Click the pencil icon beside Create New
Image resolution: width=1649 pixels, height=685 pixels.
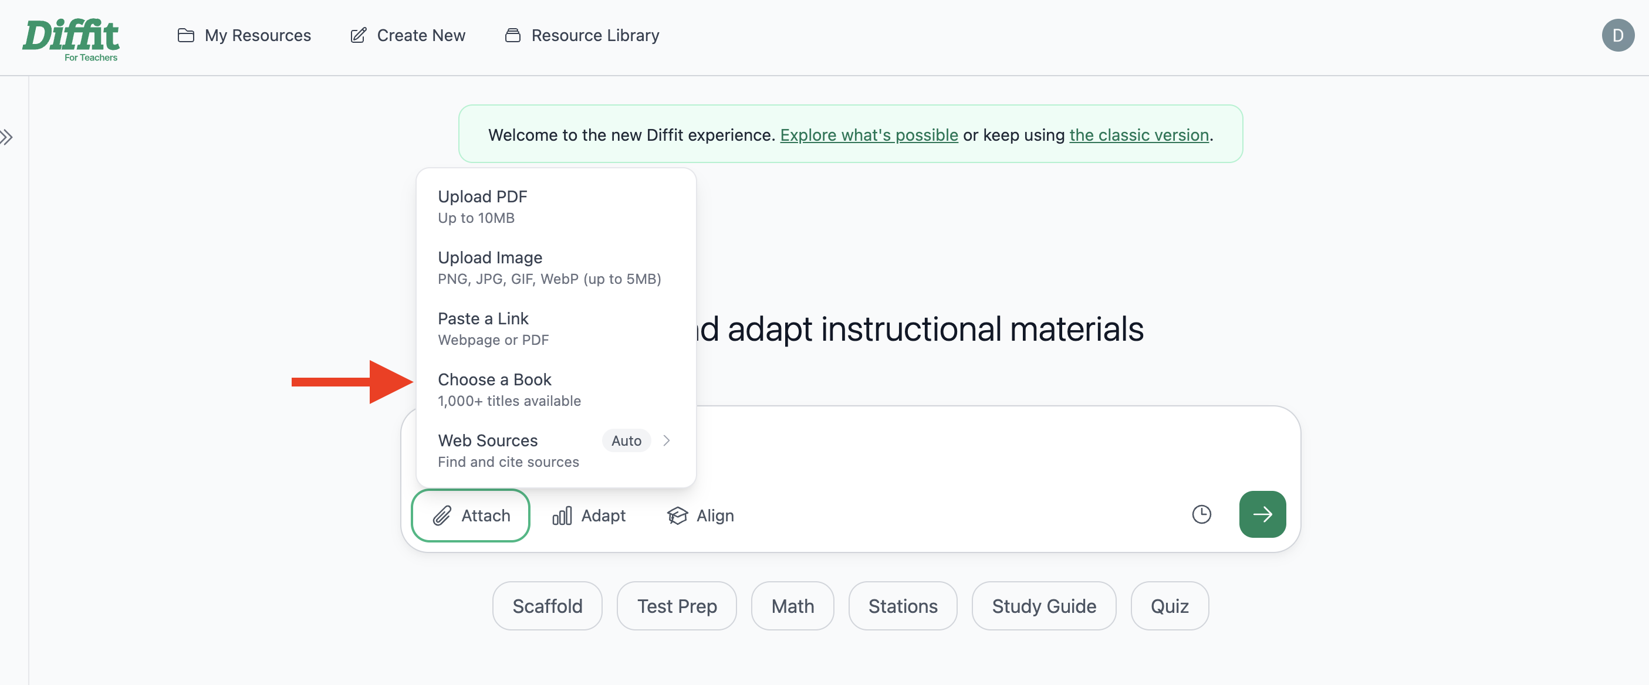pos(359,35)
